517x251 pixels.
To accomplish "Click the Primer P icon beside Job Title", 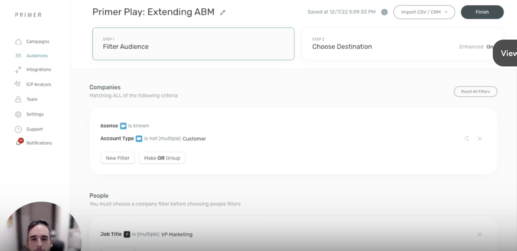I will pos(127,235).
